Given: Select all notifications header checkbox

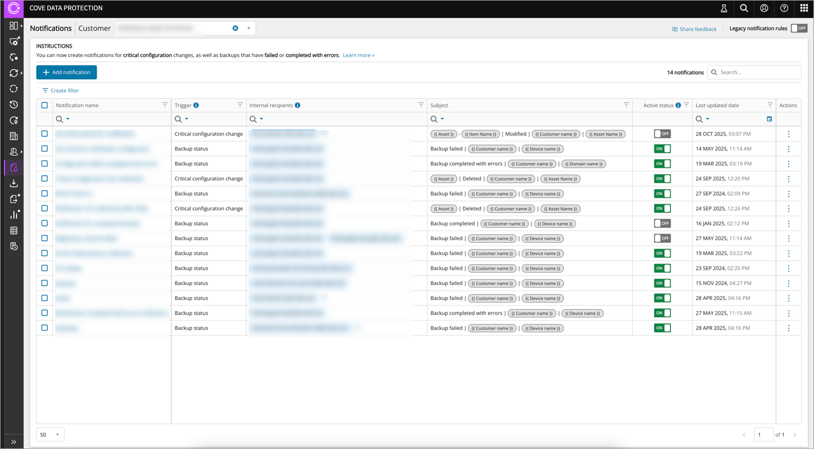Looking at the screenshot, I should 44,105.
